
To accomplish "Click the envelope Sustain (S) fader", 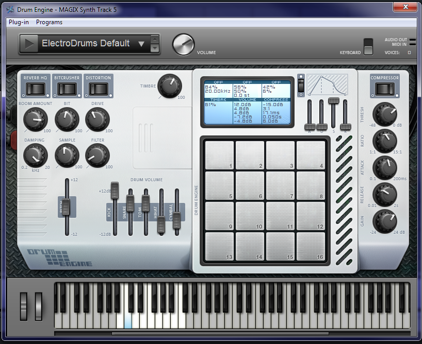I will click(x=333, y=100).
